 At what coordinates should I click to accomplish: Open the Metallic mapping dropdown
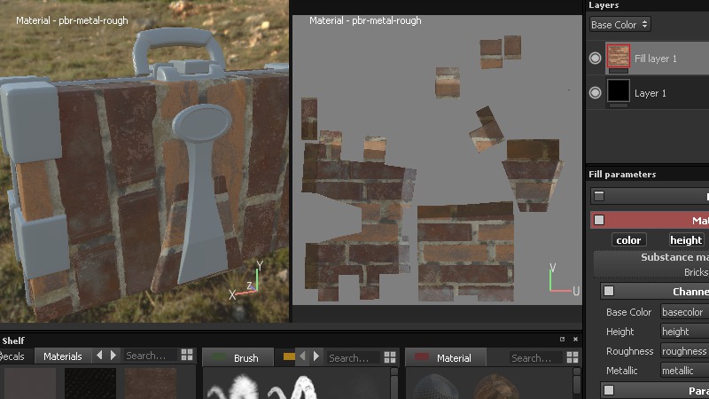tap(684, 371)
